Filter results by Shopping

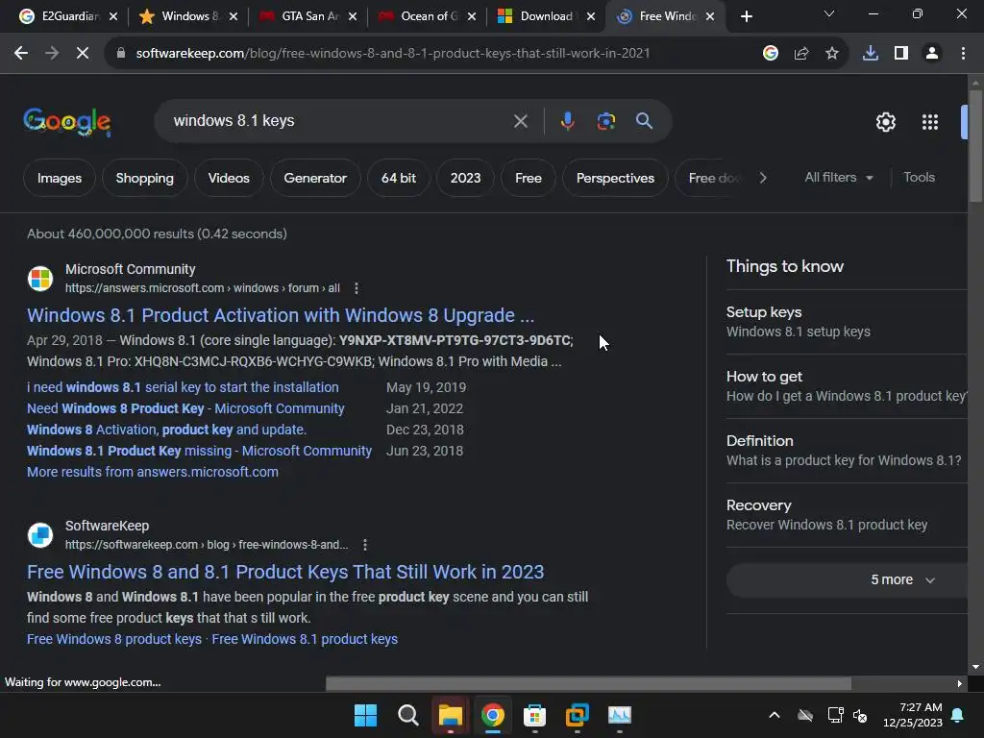[144, 178]
